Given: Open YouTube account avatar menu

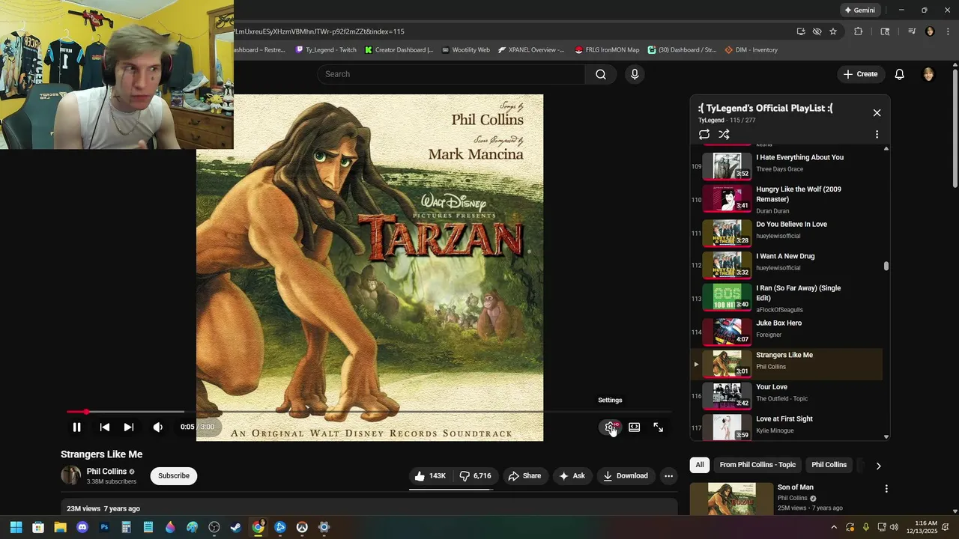Looking at the screenshot, I should pos(928,74).
